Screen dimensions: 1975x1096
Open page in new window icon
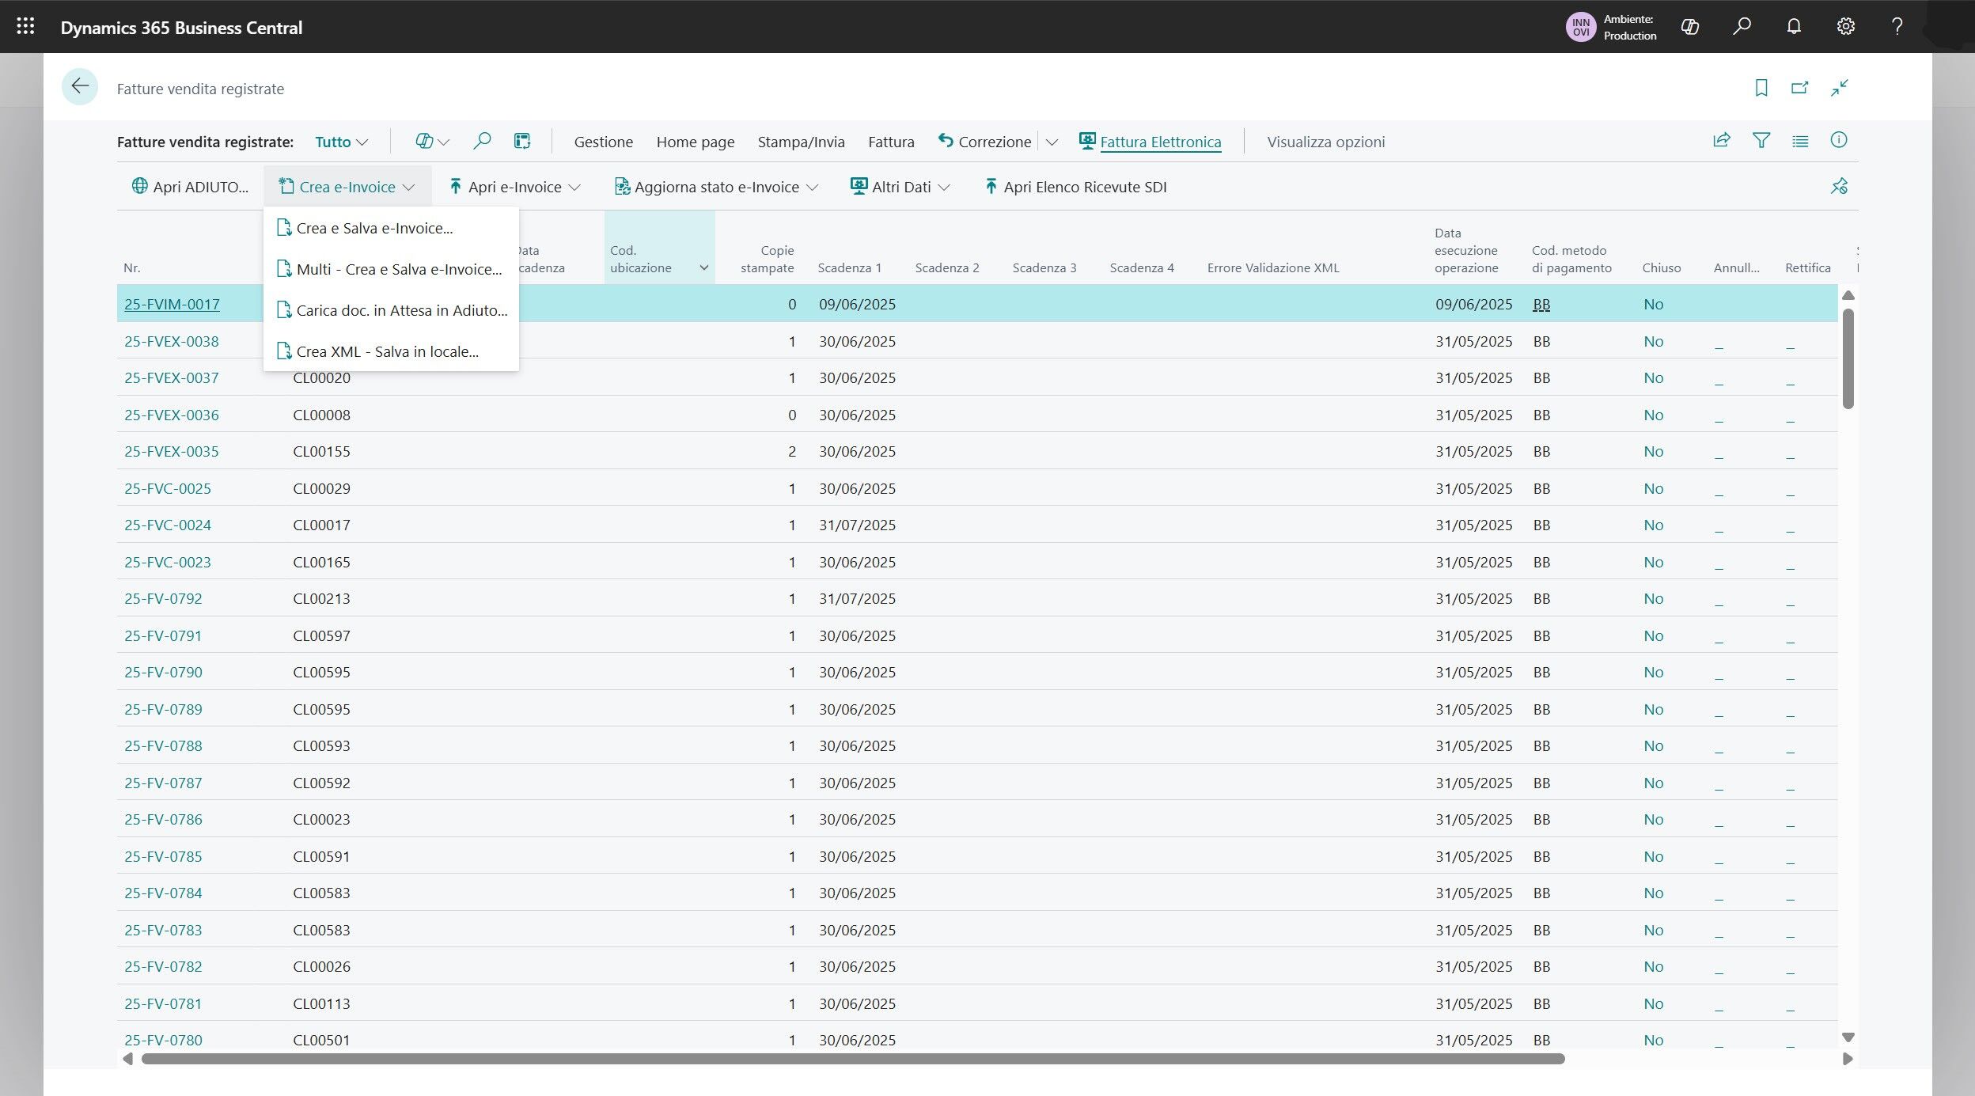pos(1799,88)
